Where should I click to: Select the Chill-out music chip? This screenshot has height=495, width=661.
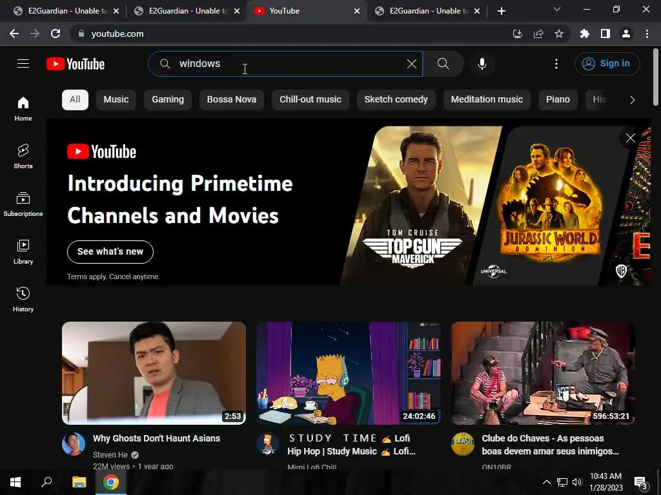[310, 100]
